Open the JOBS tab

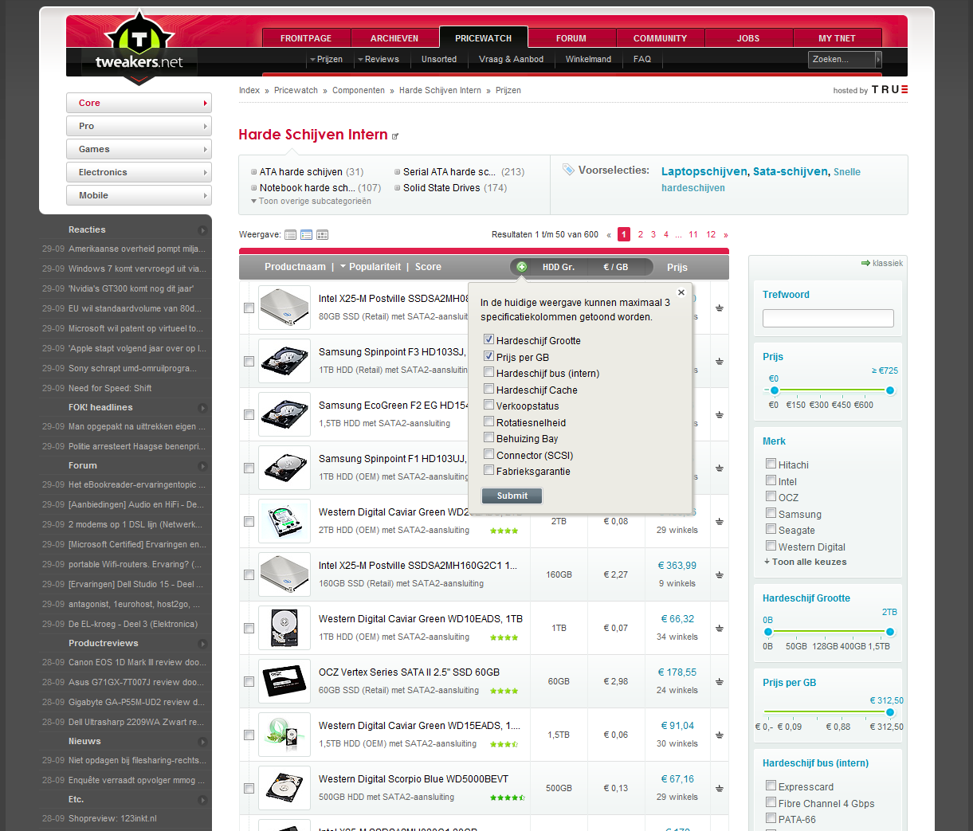coord(748,38)
